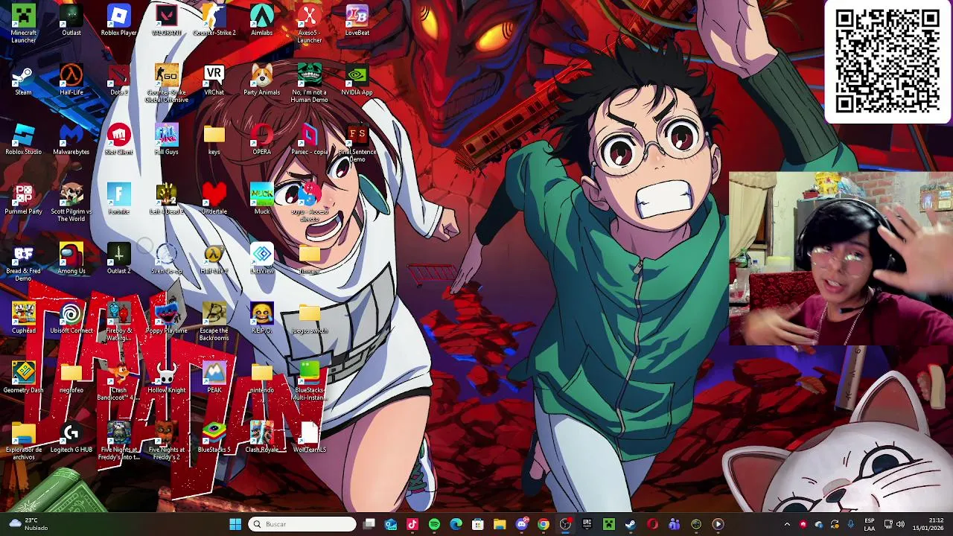This screenshot has width=953, height=536.
Task: Launch BlueStacks Multi-Instance shortcut
Action: tap(310, 381)
